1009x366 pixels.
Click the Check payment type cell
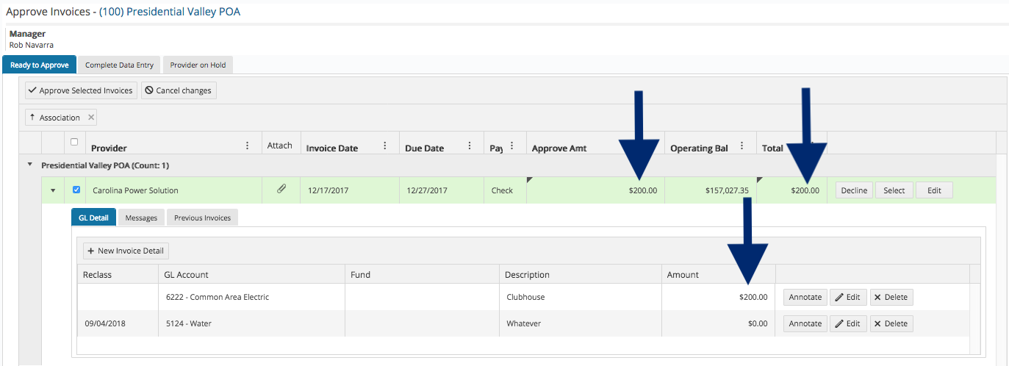tap(506, 190)
